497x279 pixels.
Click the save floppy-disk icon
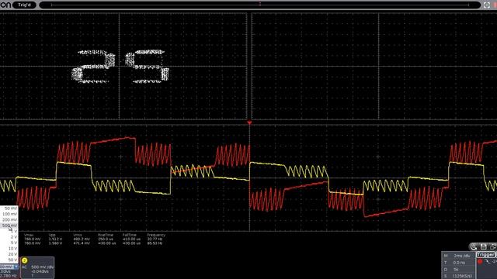coord(483,246)
